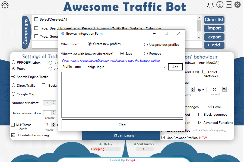This screenshot has height=162, width=244.
Task: Decrease the Up to seconds value
Action: pos(224,91)
